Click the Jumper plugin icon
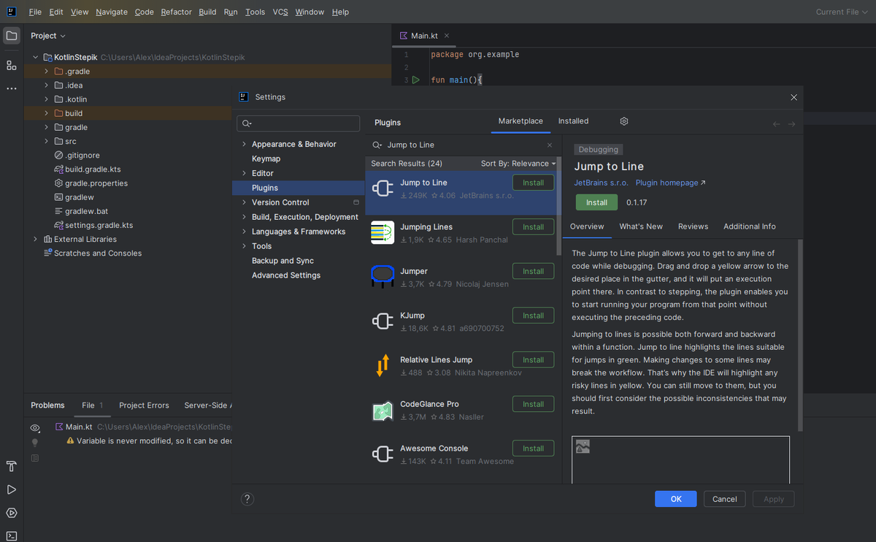Screen dimensions: 876x542 click(383, 277)
